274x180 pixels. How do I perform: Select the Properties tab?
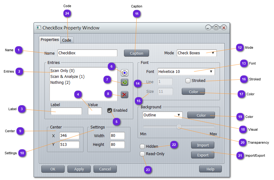50,40
